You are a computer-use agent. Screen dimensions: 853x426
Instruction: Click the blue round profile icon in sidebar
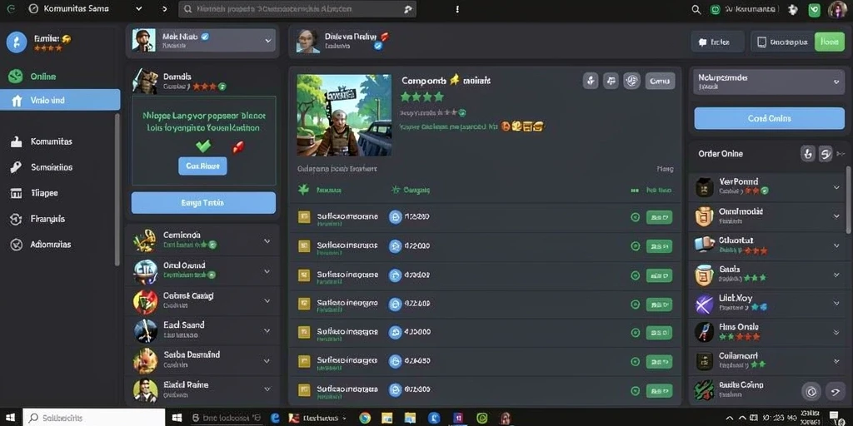(x=17, y=42)
